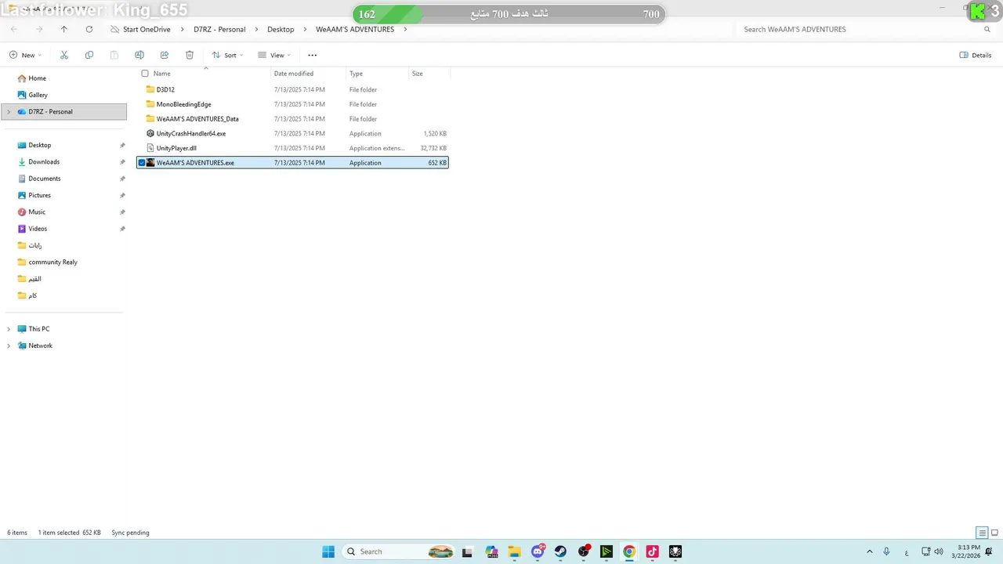
Task: Open TikTok from the taskbar
Action: click(652, 551)
